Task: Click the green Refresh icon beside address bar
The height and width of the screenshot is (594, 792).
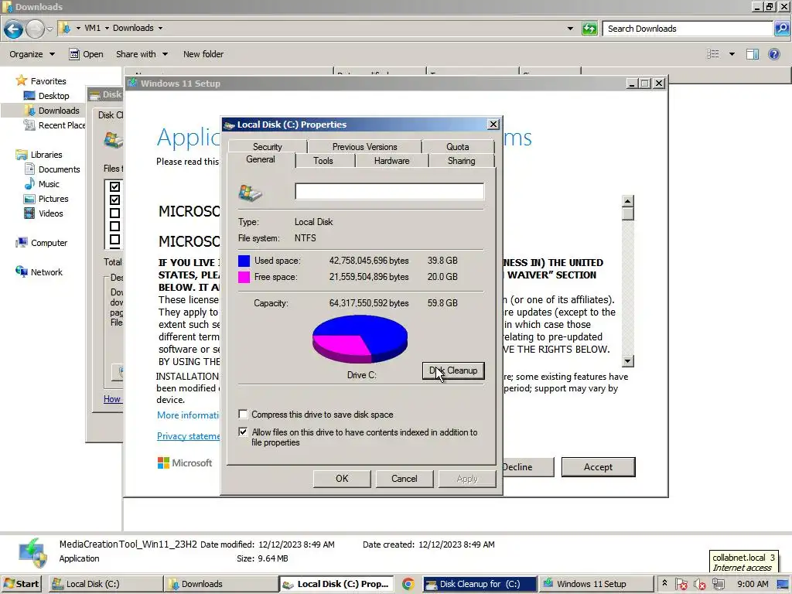Action: point(589,29)
